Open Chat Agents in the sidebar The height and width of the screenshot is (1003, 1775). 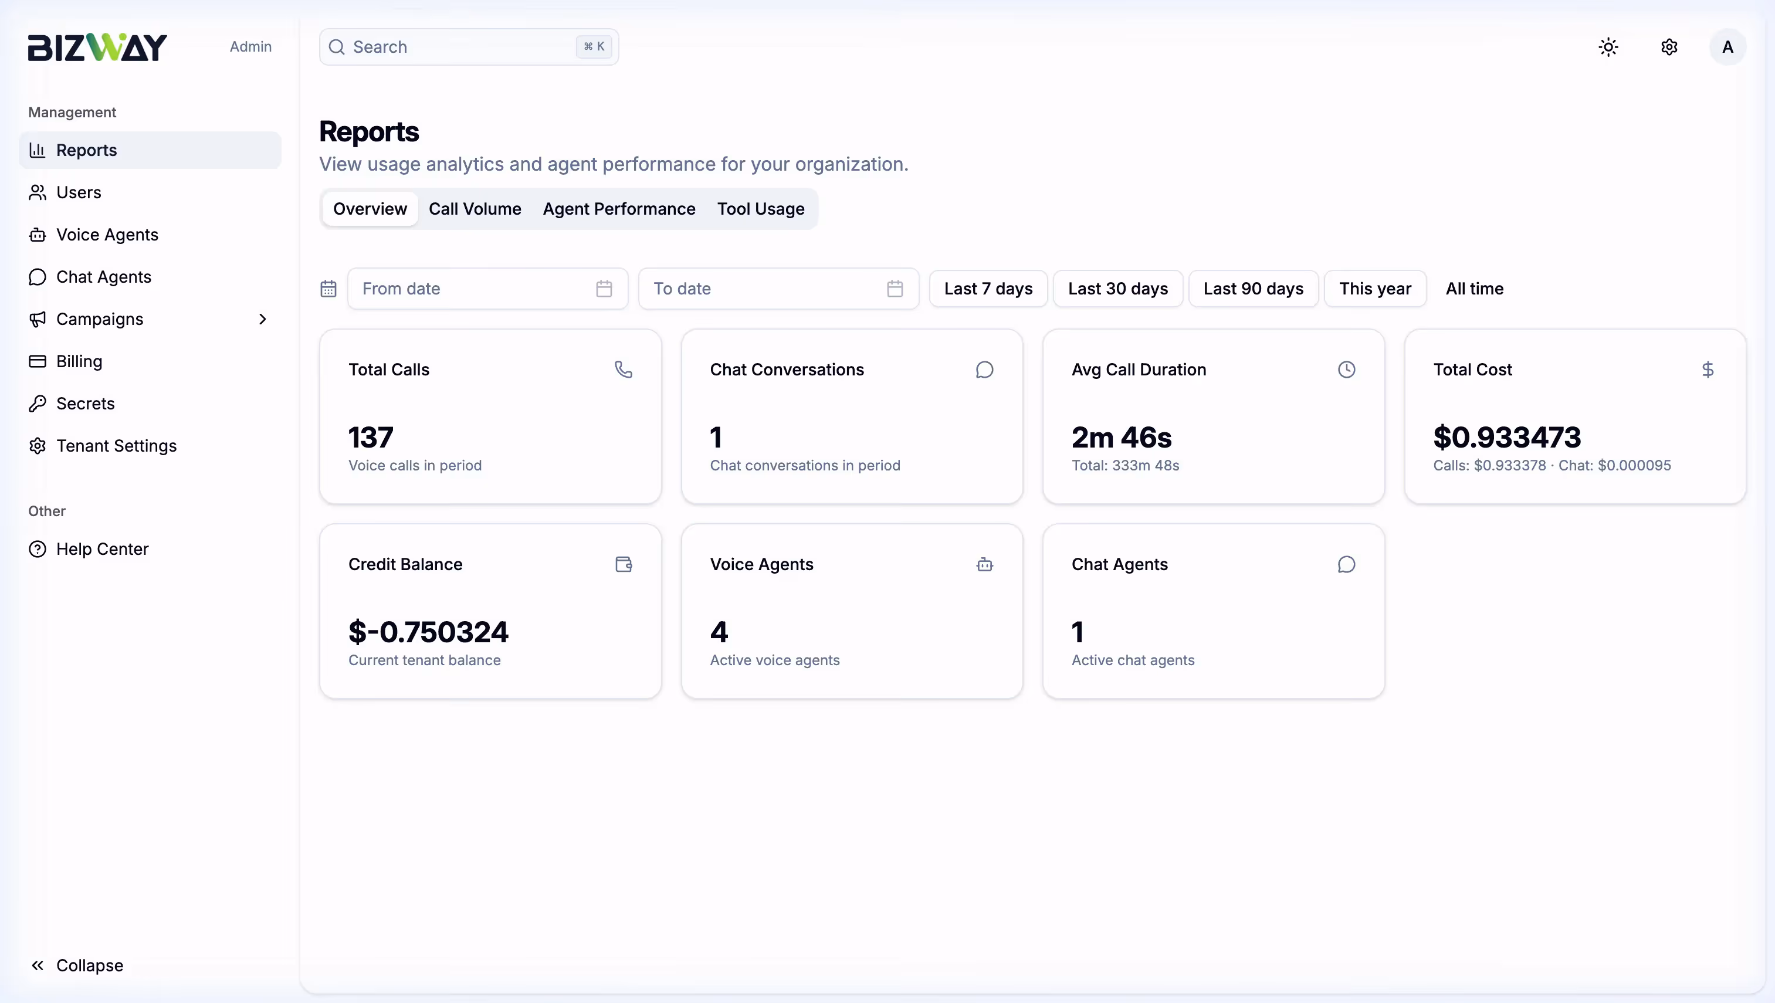[x=150, y=277]
